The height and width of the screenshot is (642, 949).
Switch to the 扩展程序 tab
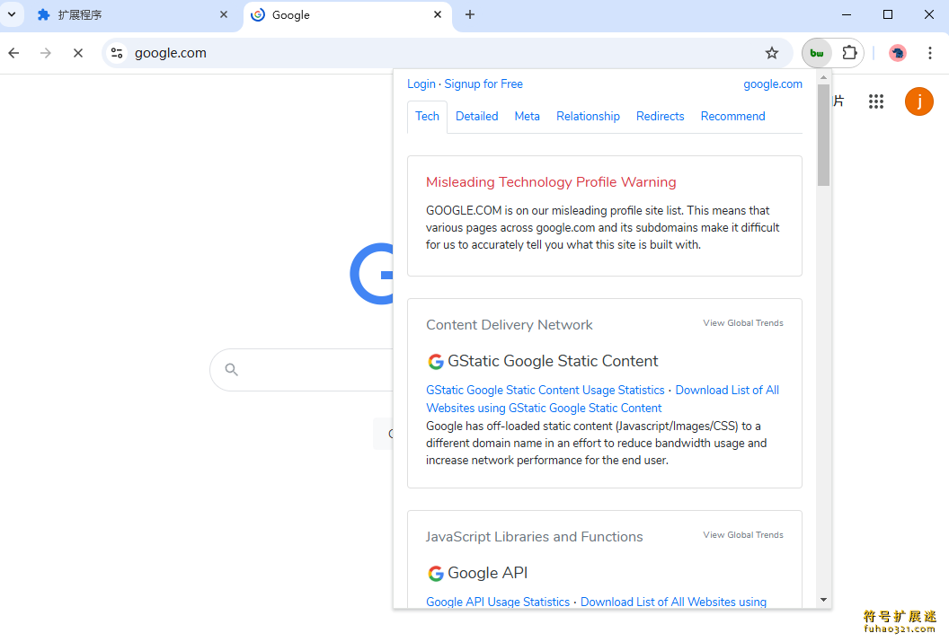(133, 15)
